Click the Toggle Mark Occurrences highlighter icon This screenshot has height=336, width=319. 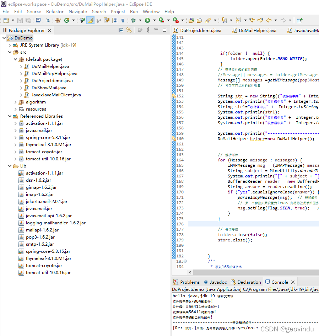pyautogui.click(x=91, y=21)
